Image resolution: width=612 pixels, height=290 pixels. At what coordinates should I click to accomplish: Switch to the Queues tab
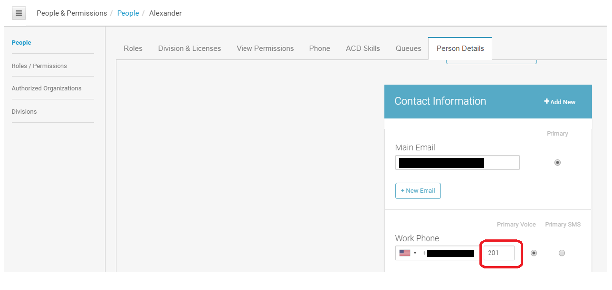[x=408, y=48]
